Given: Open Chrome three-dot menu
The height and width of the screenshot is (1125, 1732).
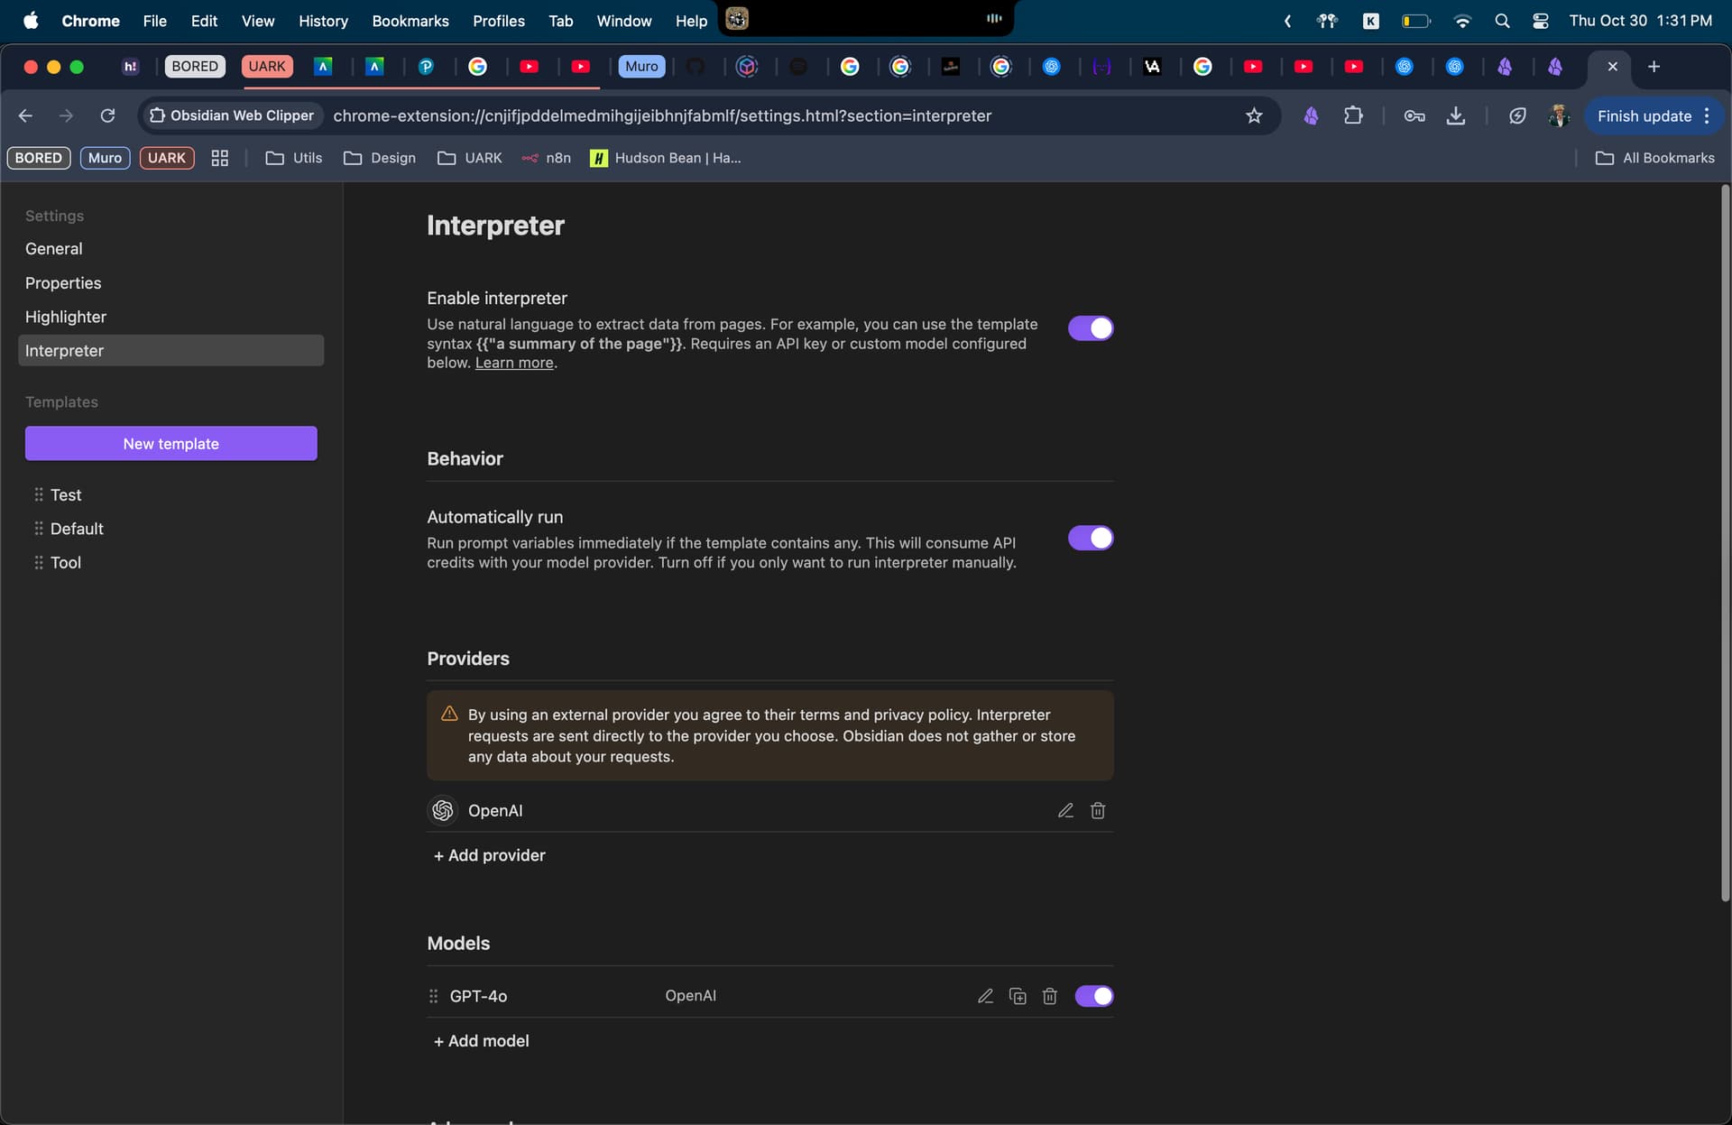Looking at the screenshot, I should (1707, 115).
